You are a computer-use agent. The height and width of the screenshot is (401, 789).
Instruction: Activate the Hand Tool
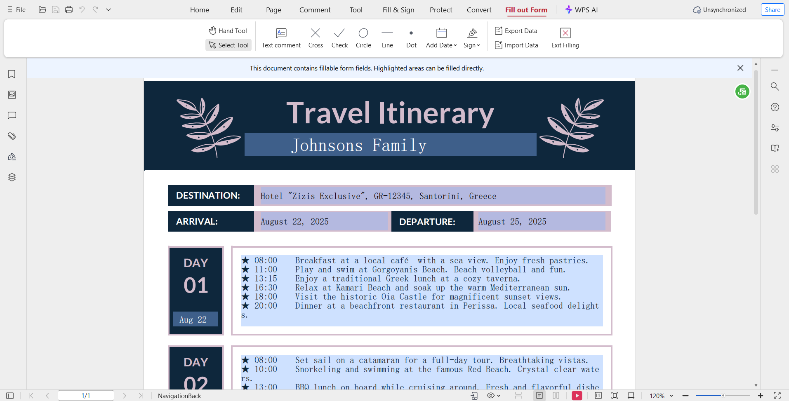pos(228,30)
